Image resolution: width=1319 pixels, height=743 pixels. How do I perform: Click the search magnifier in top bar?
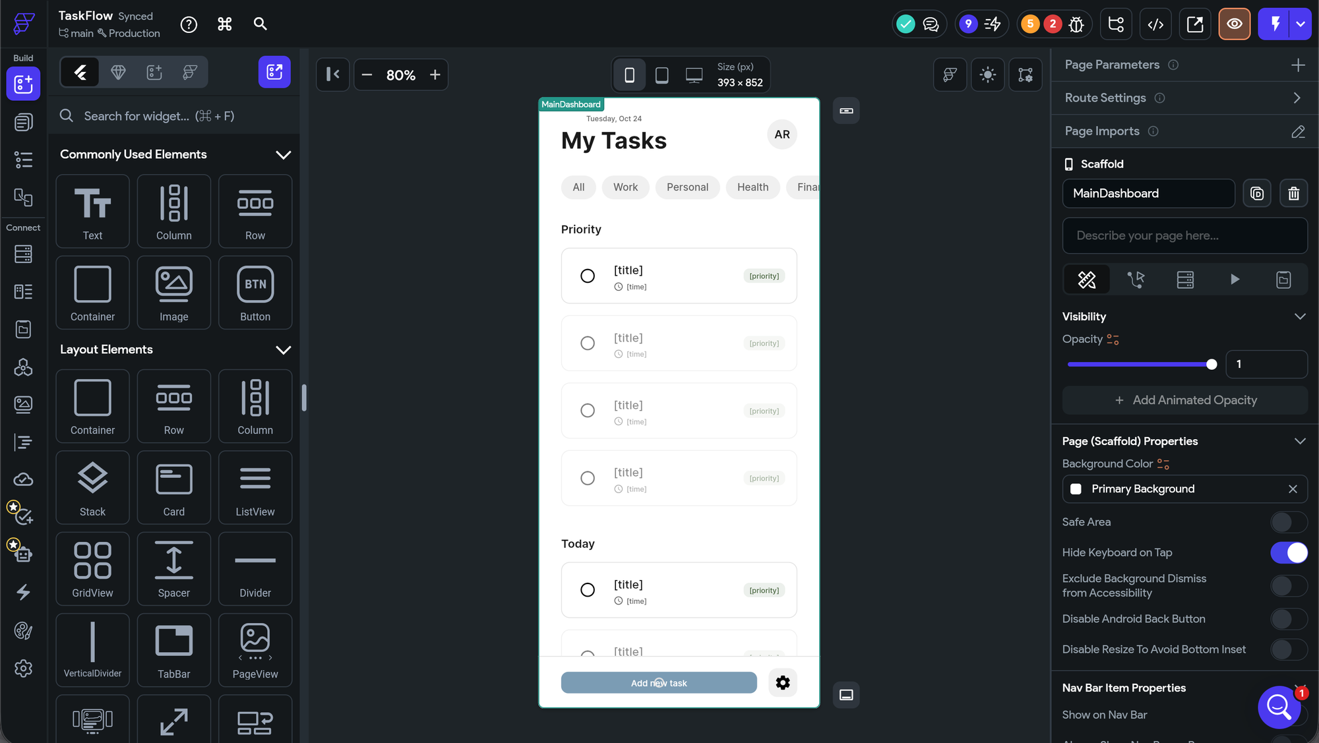click(x=261, y=24)
